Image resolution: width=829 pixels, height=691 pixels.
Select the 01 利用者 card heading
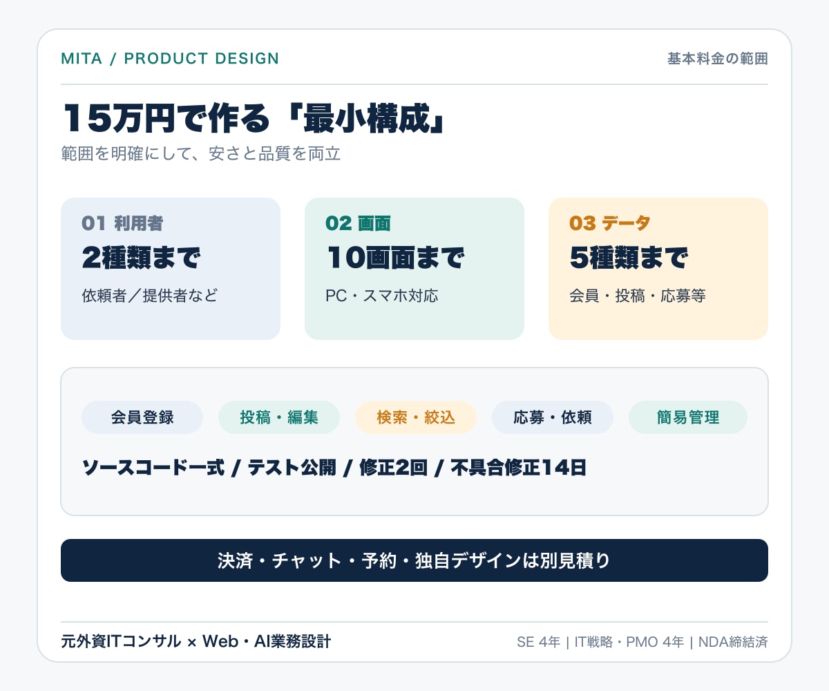[x=122, y=223]
